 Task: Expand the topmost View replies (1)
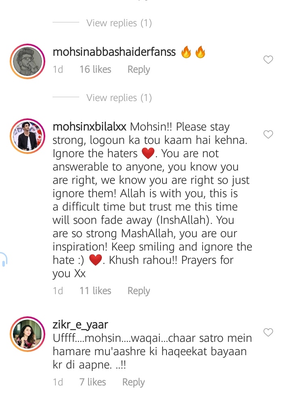tap(119, 23)
